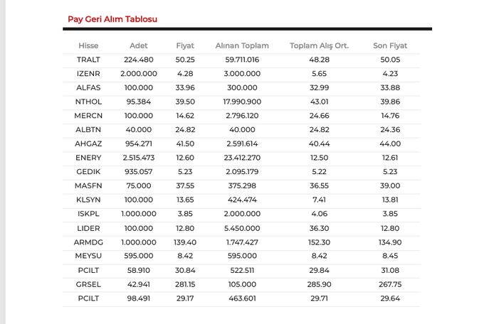Click ALFAS price 33.96
484x324 pixels.
coord(185,87)
